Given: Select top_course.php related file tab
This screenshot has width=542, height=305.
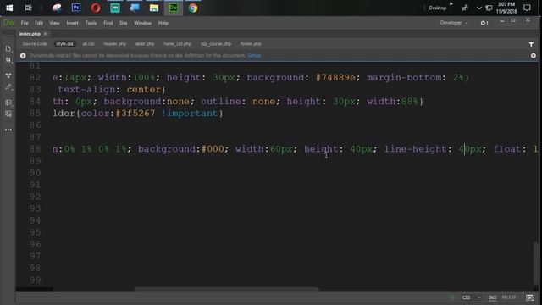Looking at the screenshot, I should 216,44.
